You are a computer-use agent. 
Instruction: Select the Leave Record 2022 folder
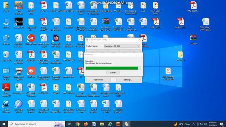tap(118, 90)
